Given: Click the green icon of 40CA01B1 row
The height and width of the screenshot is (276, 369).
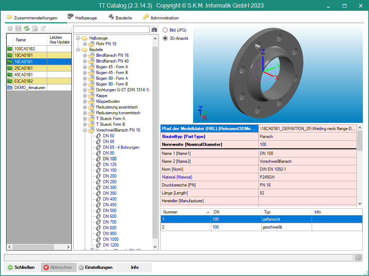Looking at the screenshot, I should pos(10,75).
